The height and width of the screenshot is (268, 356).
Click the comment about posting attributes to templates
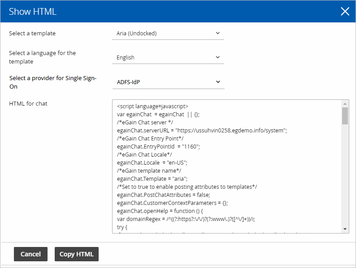click(187, 187)
